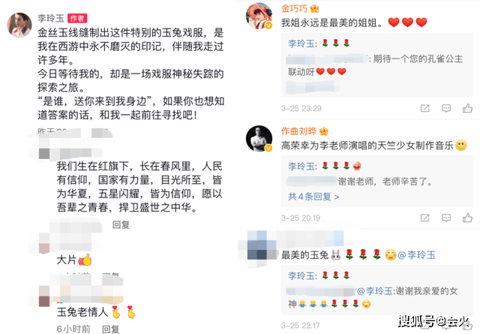Tap share icon on 金巧巧's comment

(x=425, y=108)
